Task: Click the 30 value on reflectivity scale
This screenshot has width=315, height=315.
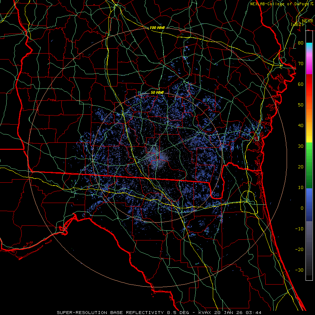Action: click(301, 146)
